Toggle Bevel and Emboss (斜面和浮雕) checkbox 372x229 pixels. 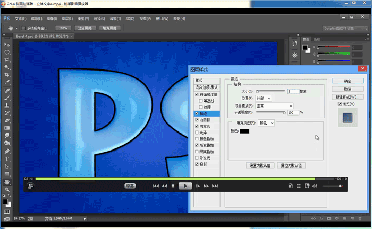click(x=197, y=94)
